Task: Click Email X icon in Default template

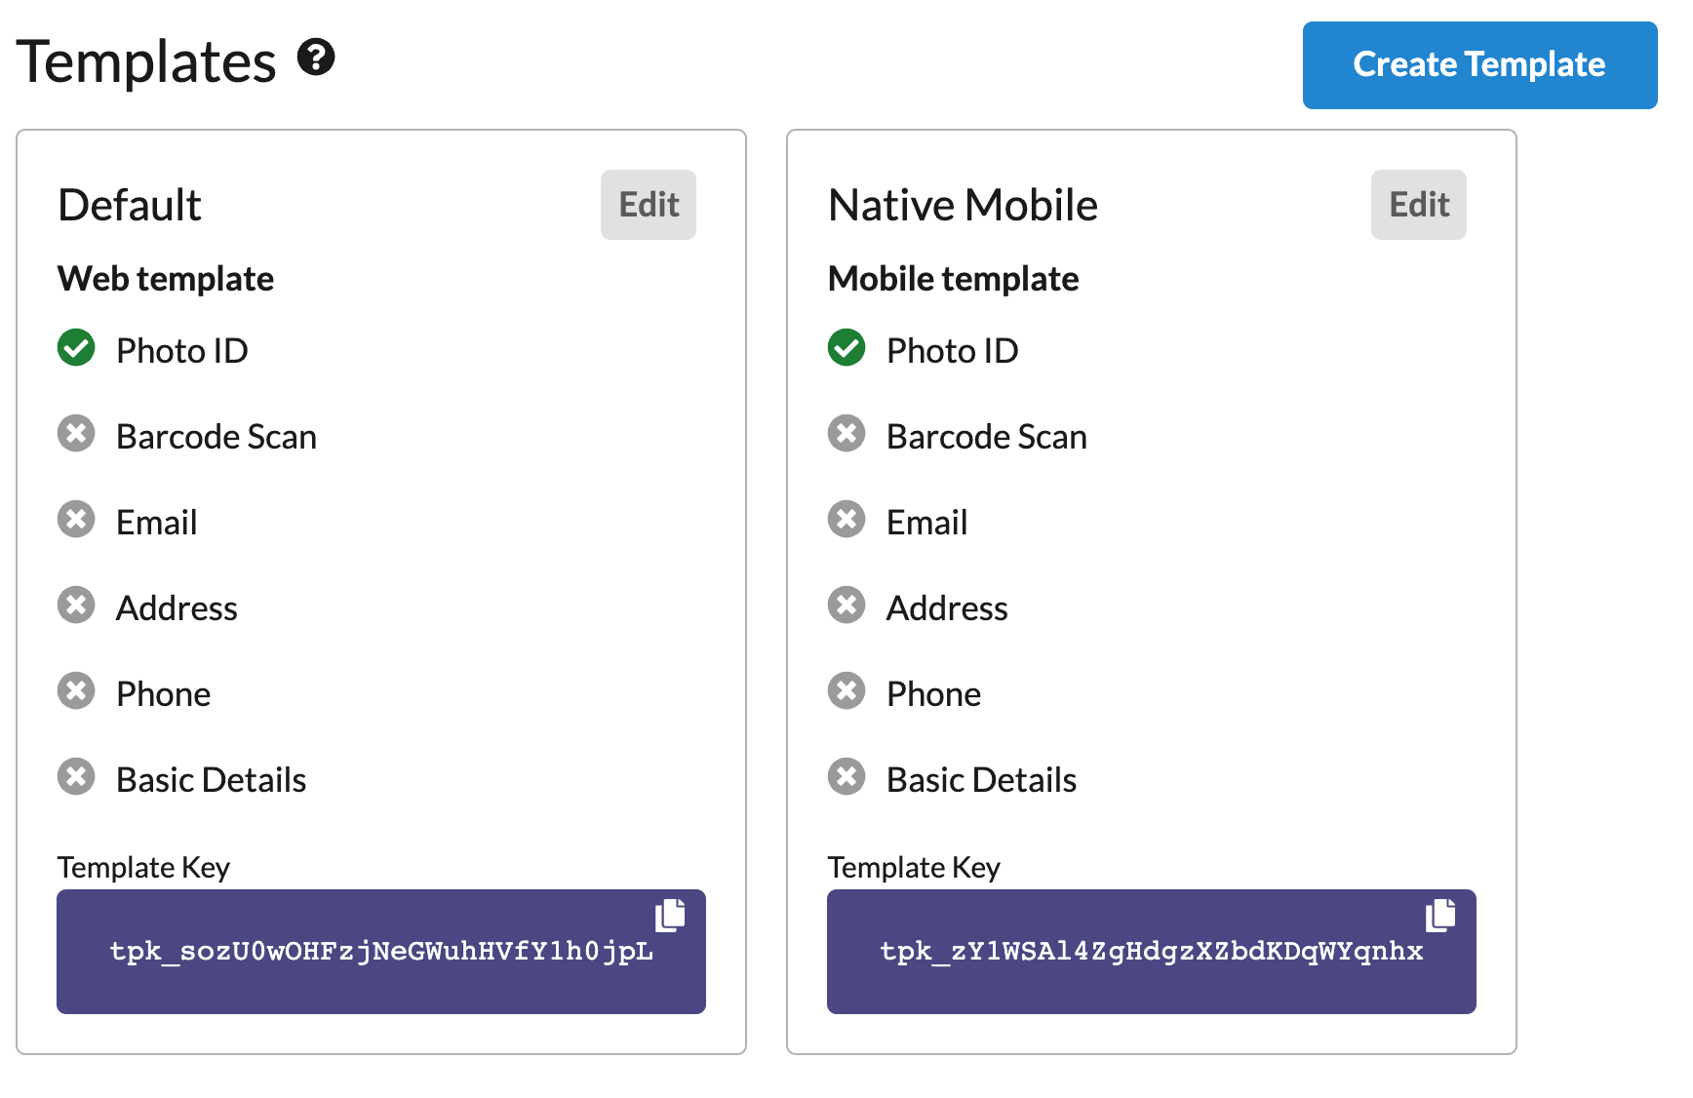Action: (x=76, y=519)
